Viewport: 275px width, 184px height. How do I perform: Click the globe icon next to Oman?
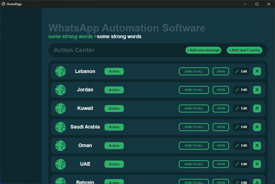click(x=61, y=146)
